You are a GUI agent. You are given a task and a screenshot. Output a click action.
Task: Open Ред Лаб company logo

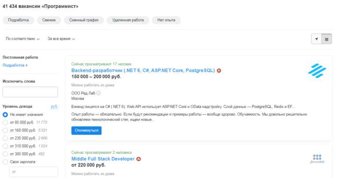coord(317,71)
